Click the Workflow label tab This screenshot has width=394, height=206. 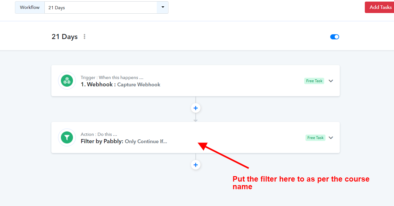coord(30,7)
